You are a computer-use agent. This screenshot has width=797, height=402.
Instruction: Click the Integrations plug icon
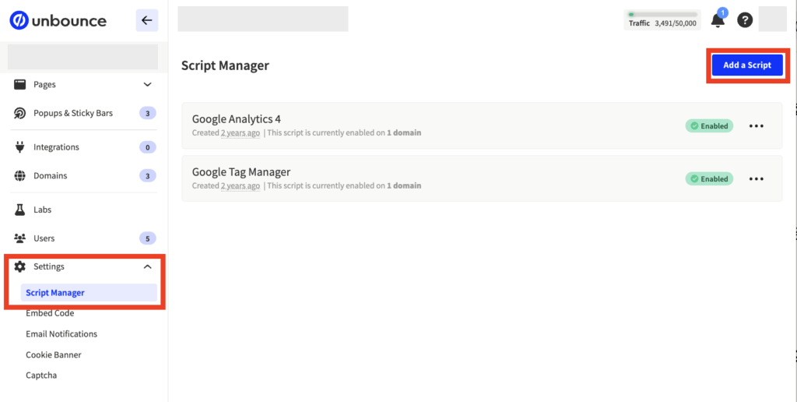(20, 147)
